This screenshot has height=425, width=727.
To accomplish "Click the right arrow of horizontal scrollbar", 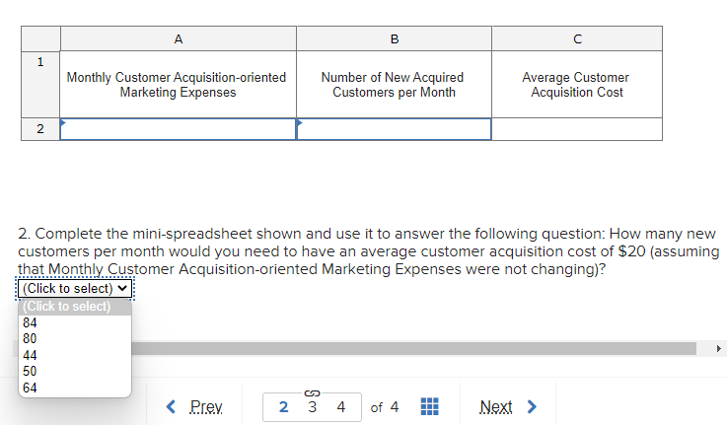I will (718, 348).
